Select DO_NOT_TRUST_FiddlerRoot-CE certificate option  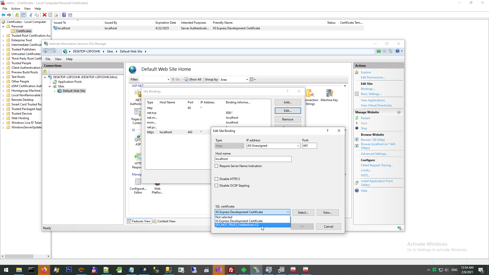237,225
